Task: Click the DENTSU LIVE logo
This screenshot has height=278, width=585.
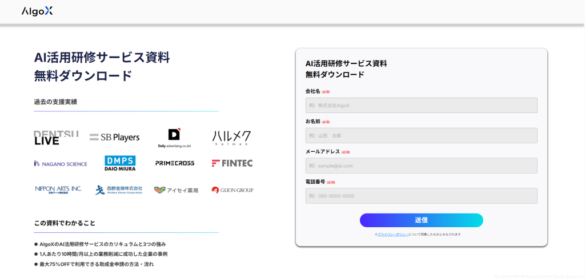Action: pos(57,138)
